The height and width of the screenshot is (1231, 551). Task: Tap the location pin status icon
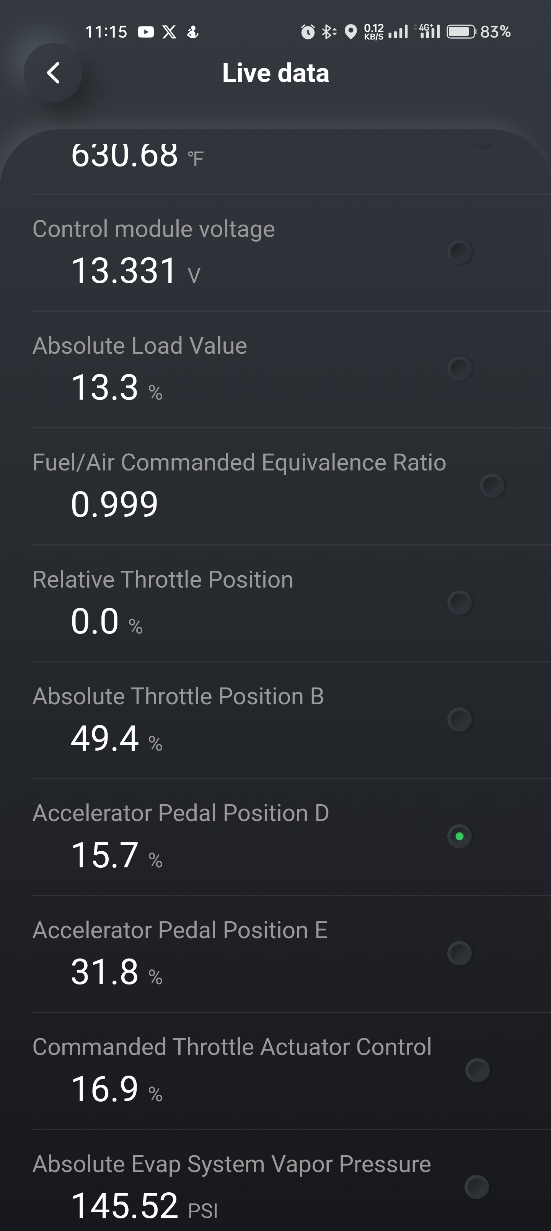click(351, 32)
